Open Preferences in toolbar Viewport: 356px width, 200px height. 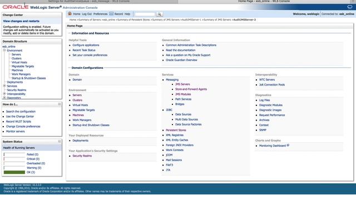point(100,14)
